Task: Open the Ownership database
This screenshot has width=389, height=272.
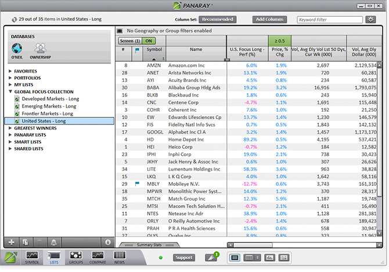Action: (40, 49)
